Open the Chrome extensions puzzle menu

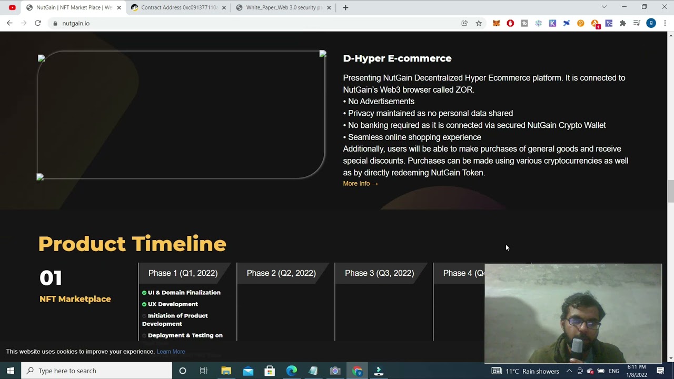pos(623,23)
